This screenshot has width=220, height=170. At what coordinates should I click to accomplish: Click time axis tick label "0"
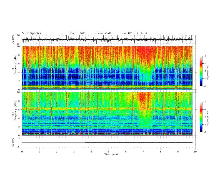22,152
